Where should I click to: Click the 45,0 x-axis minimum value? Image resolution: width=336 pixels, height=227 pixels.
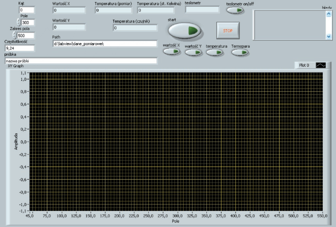[30, 216]
